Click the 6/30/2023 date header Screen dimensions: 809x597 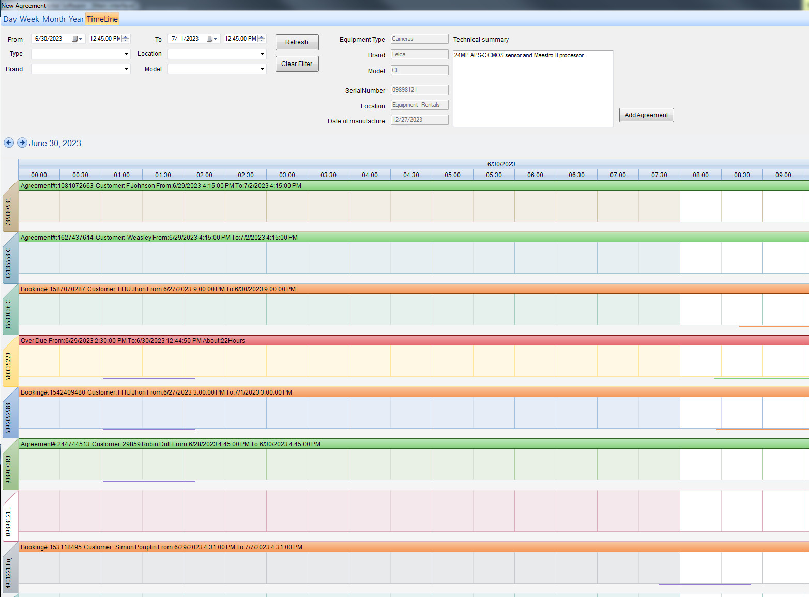pyautogui.click(x=501, y=164)
